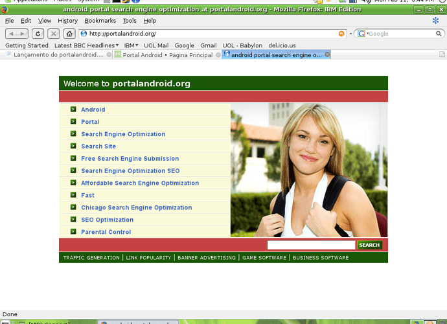Click the orange feed icon in address bar

point(341,34)
